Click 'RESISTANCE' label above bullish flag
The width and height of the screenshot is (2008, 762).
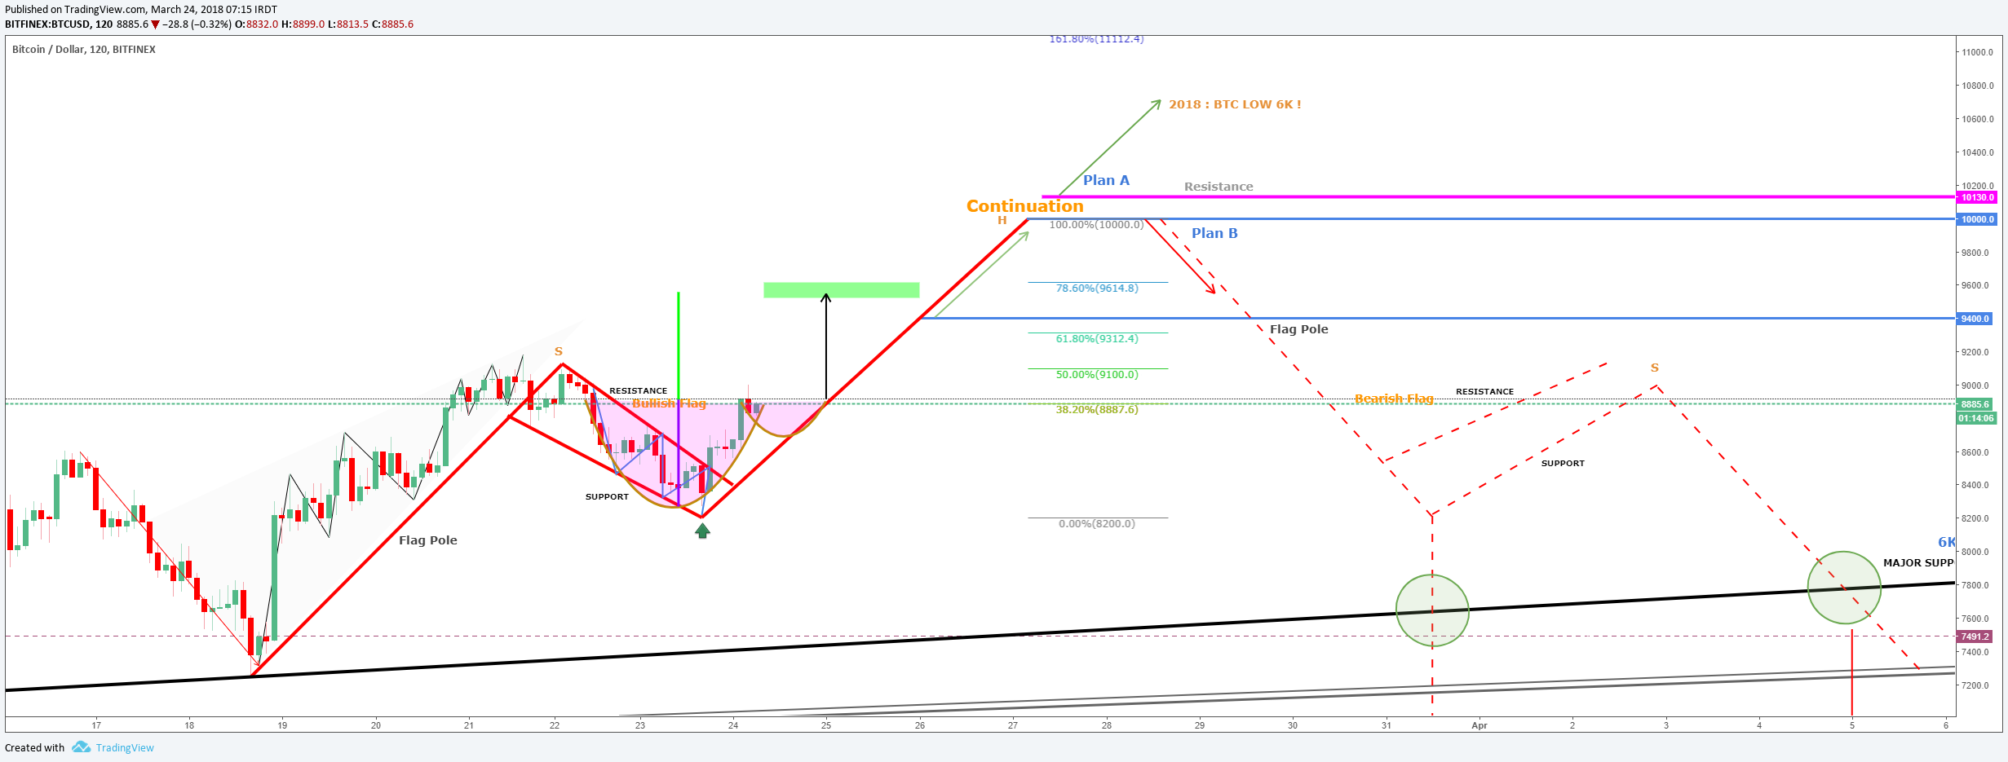(638, 391)
